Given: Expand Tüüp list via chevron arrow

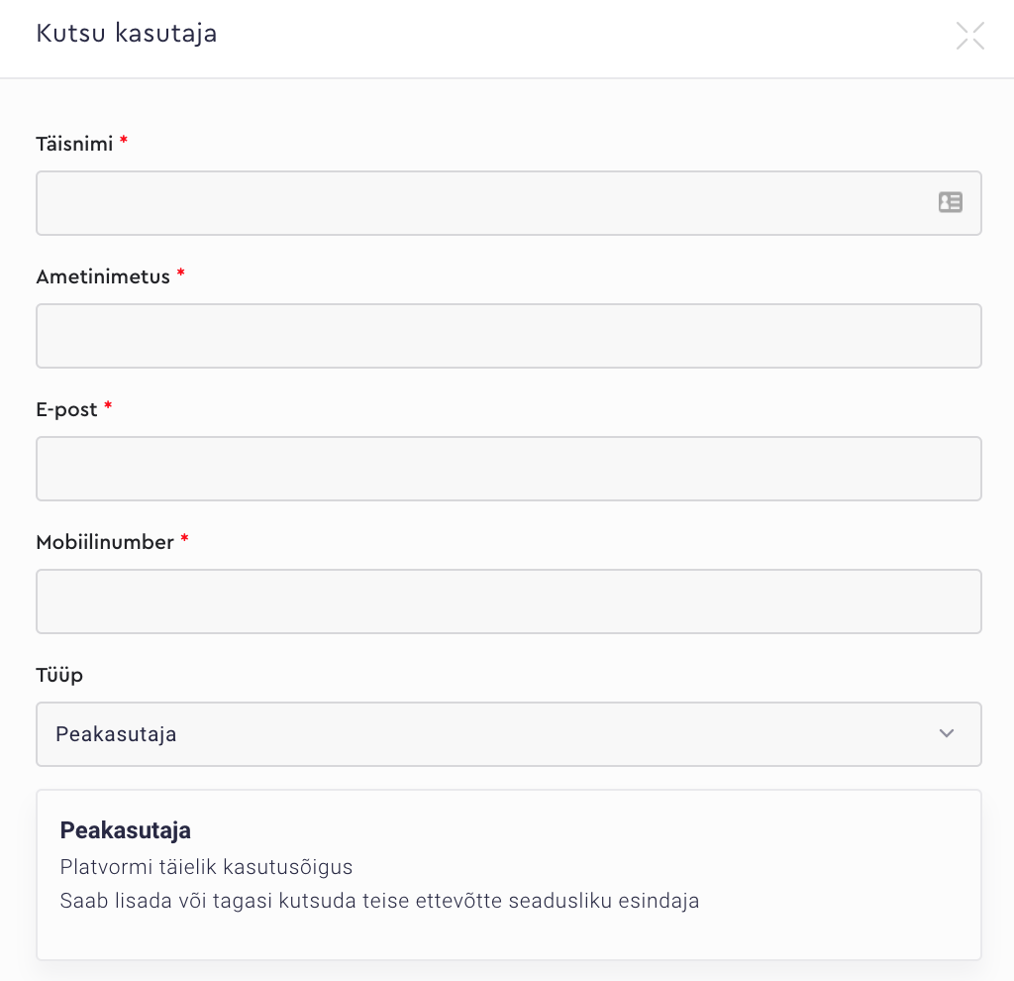Looking at the screenshot, I should pyautogui.click(x=947, y=734).
